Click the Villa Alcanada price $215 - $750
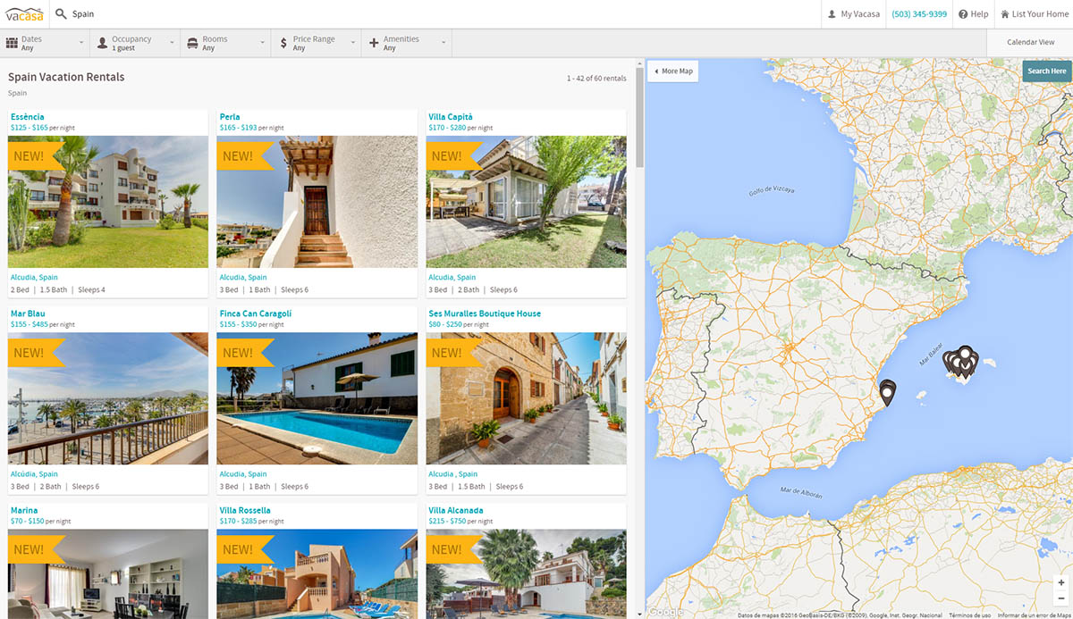The height and width of the screenshot is (619, 1073). coord(447,521)
